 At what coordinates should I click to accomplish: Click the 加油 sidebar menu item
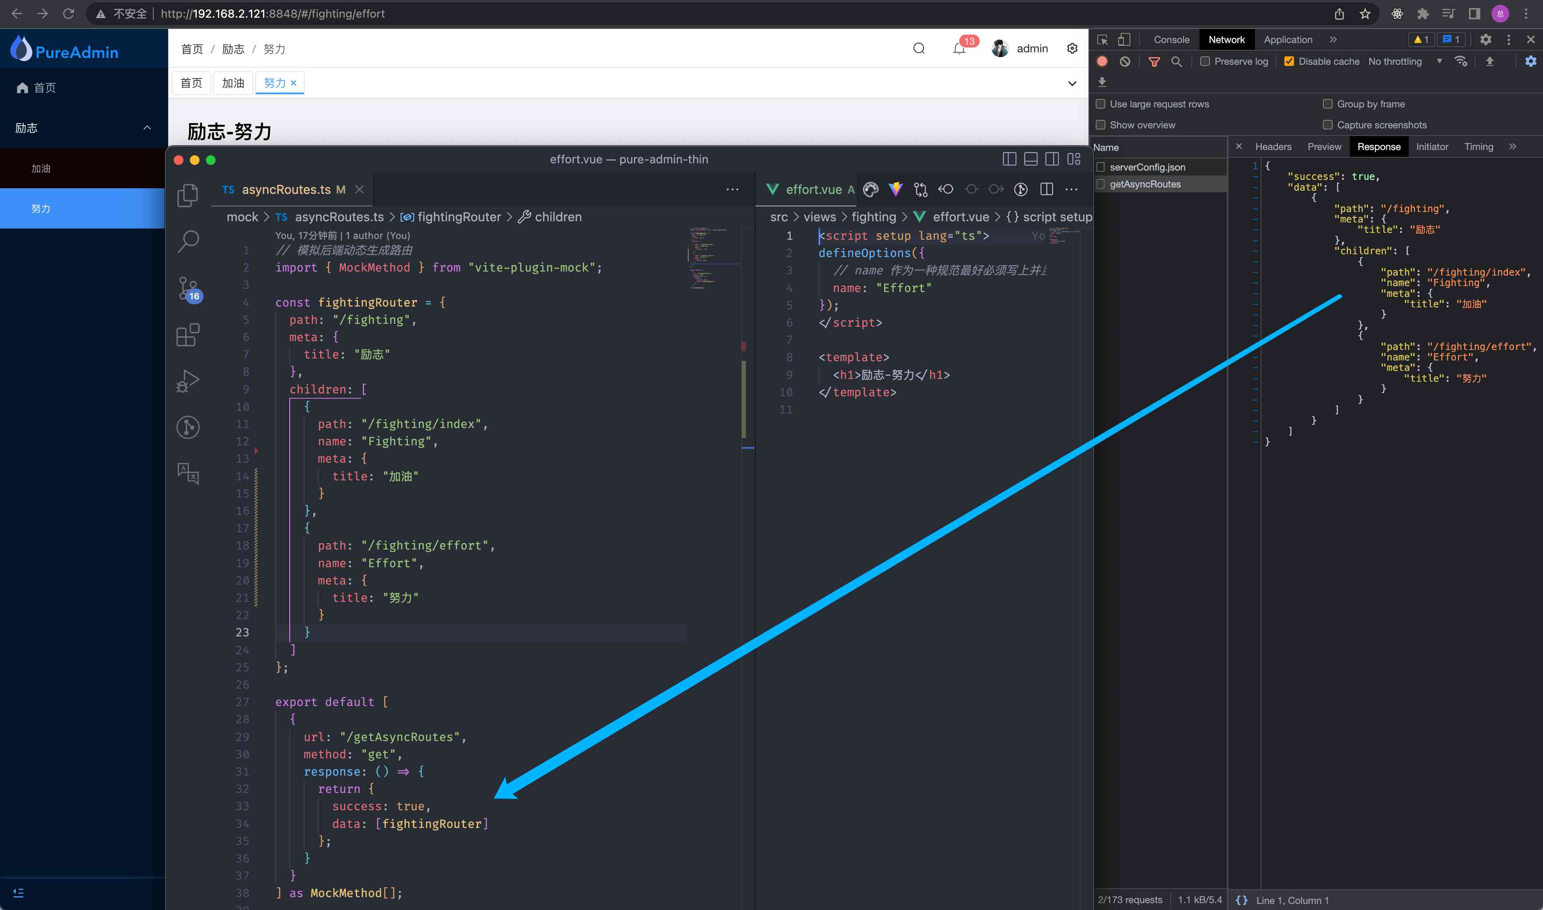click(41, 168)
